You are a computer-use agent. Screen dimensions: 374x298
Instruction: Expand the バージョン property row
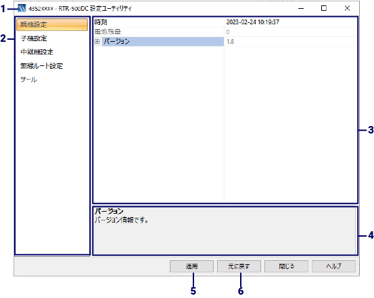pos(97,42)
